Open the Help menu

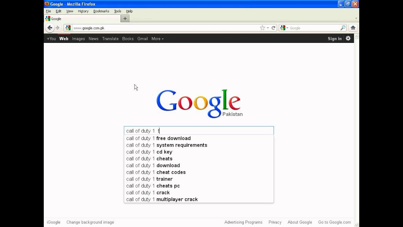pos(129,11)
